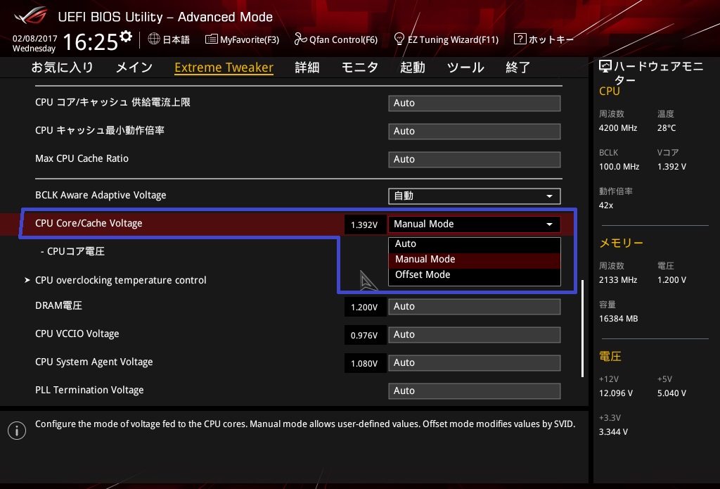Click the hardware monitor display icon
720x489 pixels.
605,67
